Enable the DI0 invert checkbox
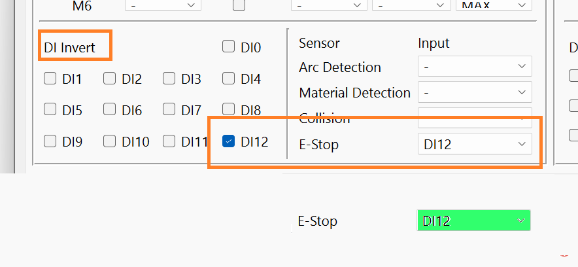The height and width of the screenshot is (267, 578). pyautogui.click(x=228, y=47)
